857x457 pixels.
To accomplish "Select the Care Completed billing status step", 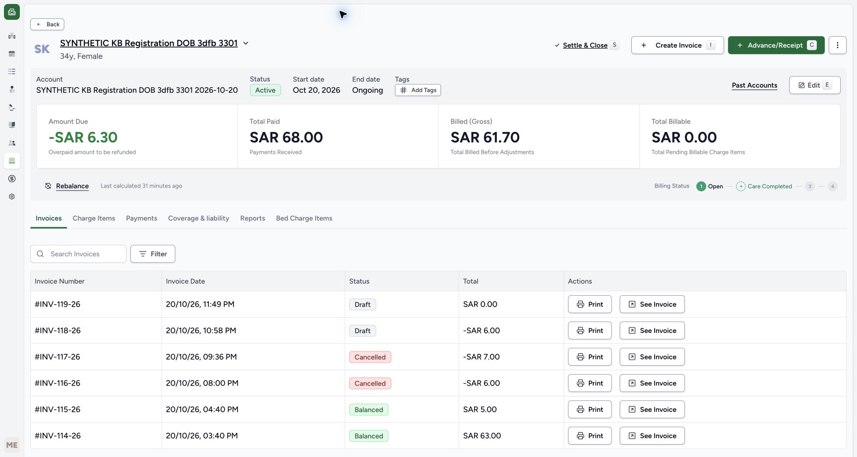I will pos(764,187).
